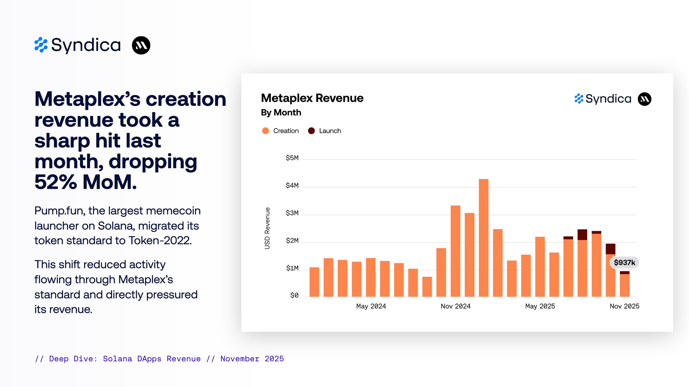This screenshot has width=689, height=387.
Task: Click the $5M y-axis label
Action: pos(292,158)
